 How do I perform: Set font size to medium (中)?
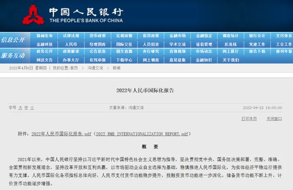point(26,108)
